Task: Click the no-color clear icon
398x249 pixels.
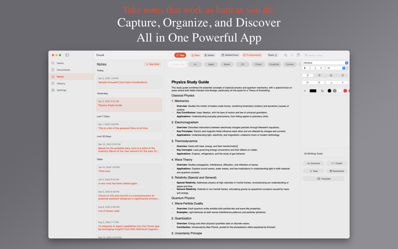Action: [x=322, y=91]
